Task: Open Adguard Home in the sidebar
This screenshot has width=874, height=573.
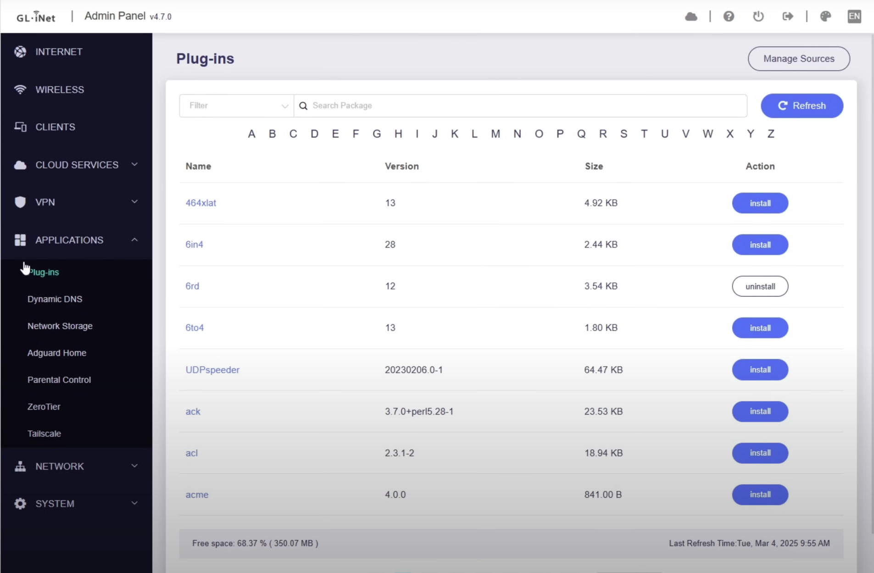Action: click(x=57, y=353)
